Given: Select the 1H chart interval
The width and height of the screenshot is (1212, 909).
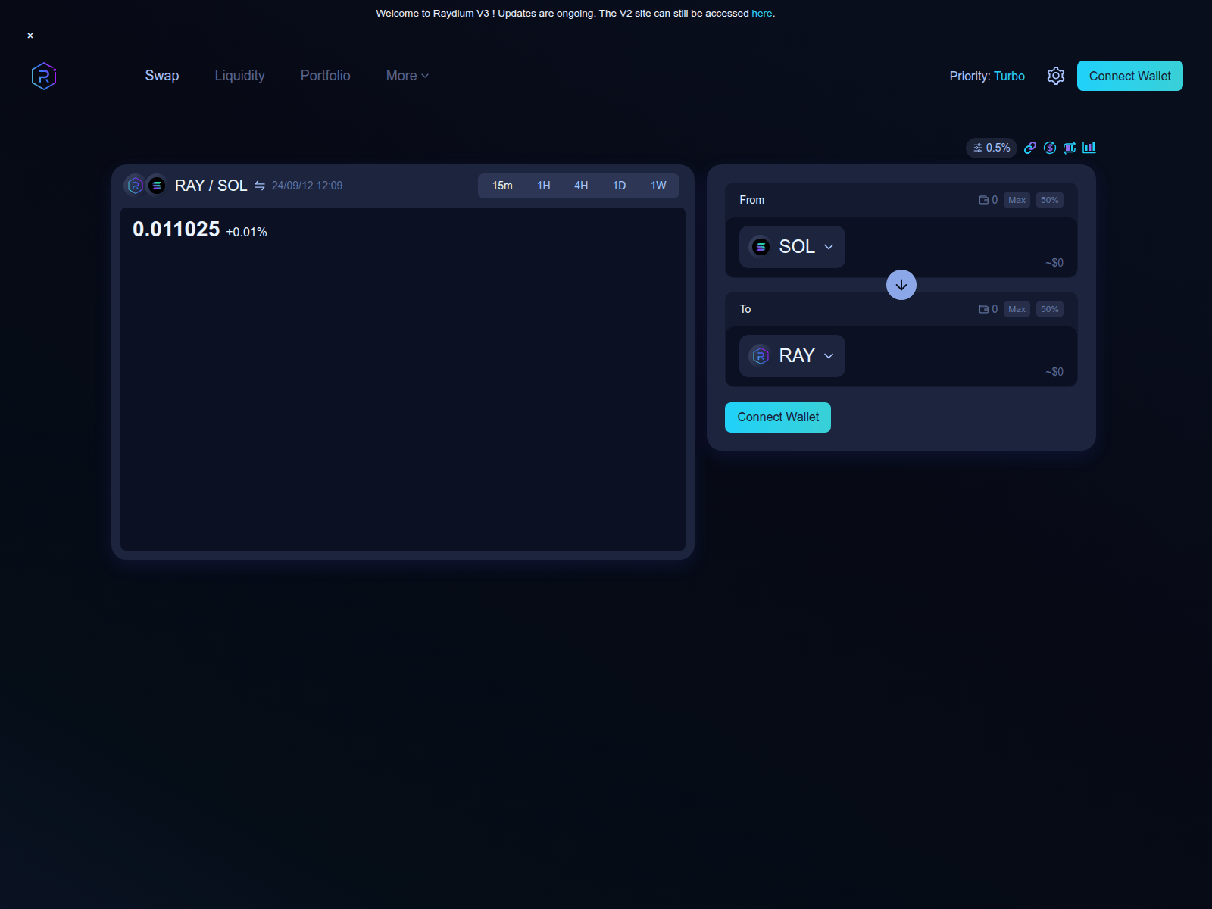Looking at the screenshot, I should tap(544, 186).
